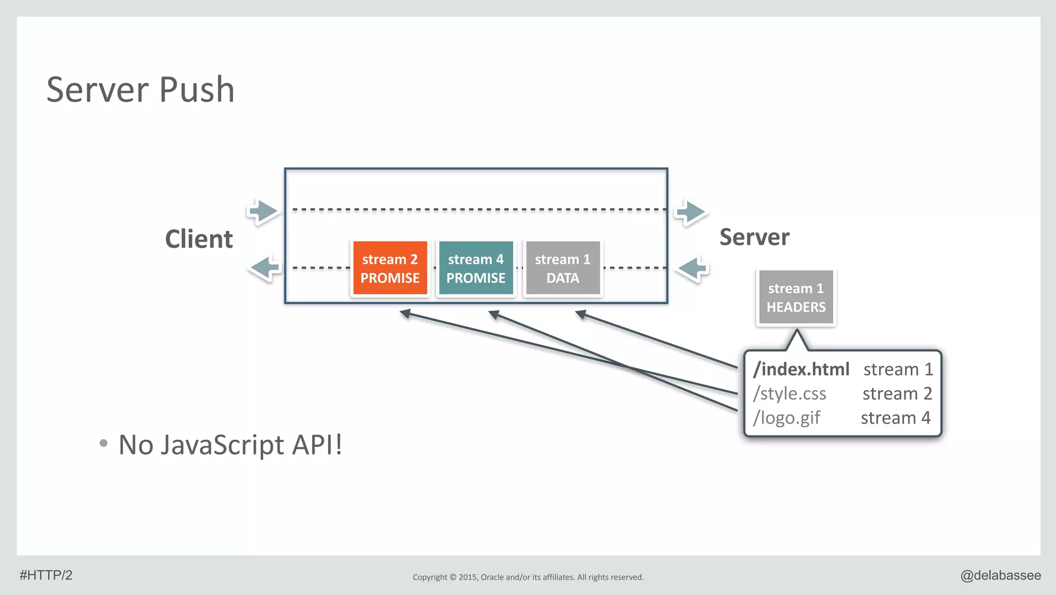The height and width of the screenshot is (595, 1056).
Task: Select the gray stream 1 DATA block
Action: (563, 268)
